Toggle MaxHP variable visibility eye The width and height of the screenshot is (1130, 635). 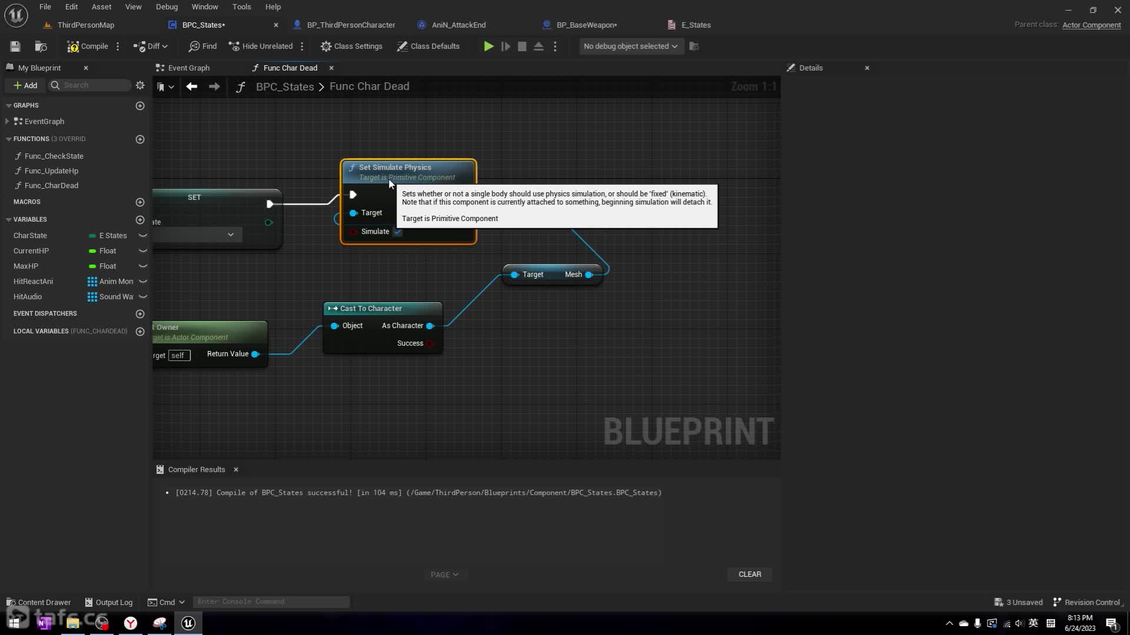point(142,266)
